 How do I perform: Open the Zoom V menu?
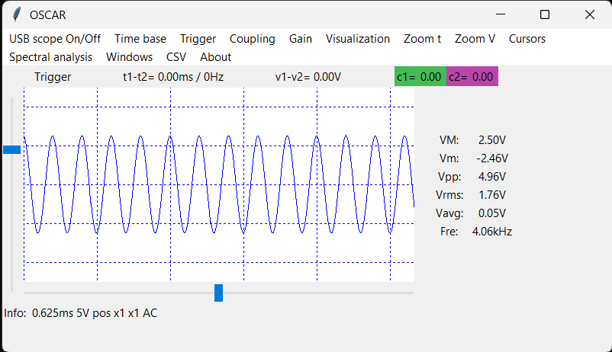click(x=475, y=39)
